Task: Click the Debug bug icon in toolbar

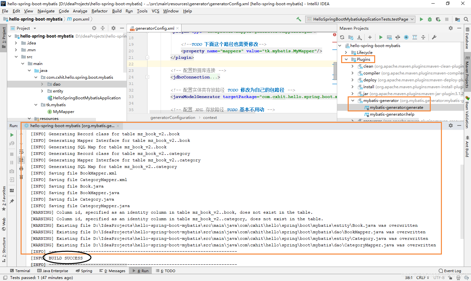Action: (x=430, y=19)
